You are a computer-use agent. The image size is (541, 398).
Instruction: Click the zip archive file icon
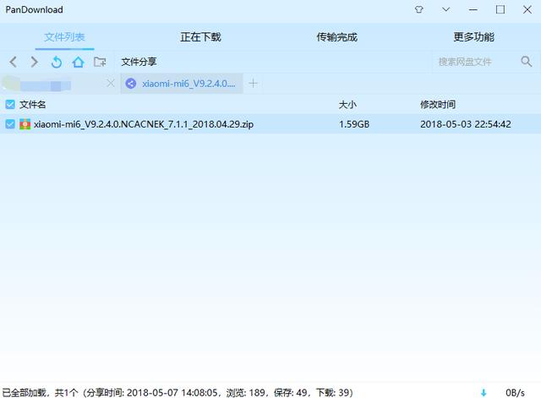coord(25,124)
